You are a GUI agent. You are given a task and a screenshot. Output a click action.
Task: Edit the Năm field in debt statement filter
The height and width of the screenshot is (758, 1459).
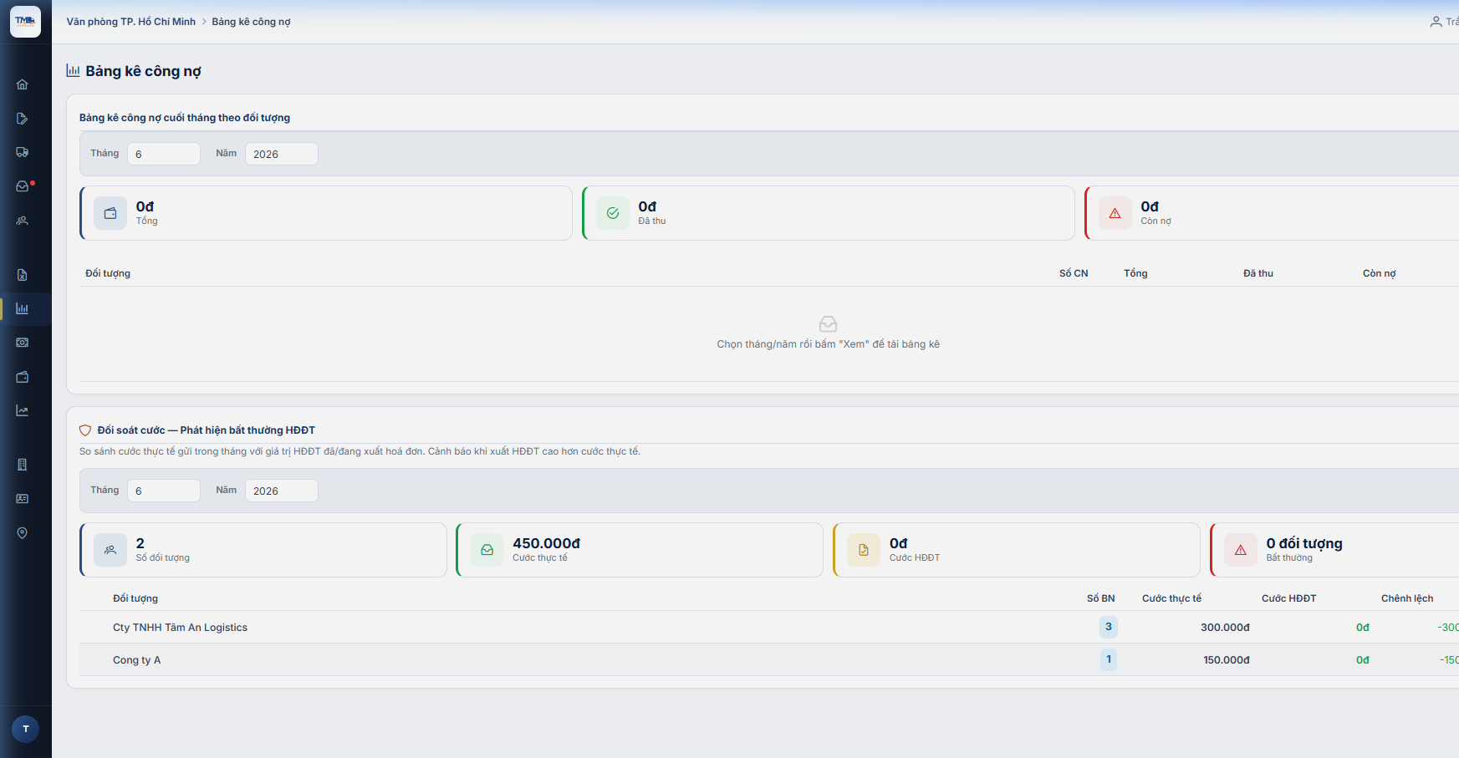point(282,154)
